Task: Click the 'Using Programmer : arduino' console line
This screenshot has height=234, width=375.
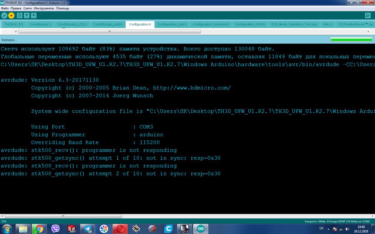Action: tap(97, 135)
